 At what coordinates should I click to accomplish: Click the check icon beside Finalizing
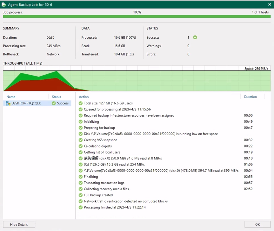pos(81,177)
